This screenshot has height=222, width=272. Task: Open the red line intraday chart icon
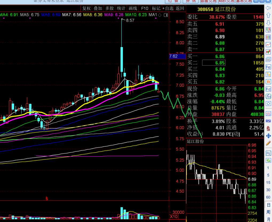[x=268, y=44]
